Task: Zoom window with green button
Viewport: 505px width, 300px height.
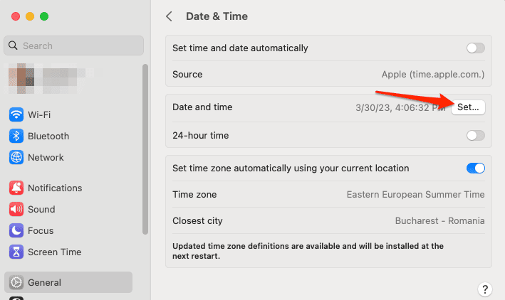Action: click(44, 16)
